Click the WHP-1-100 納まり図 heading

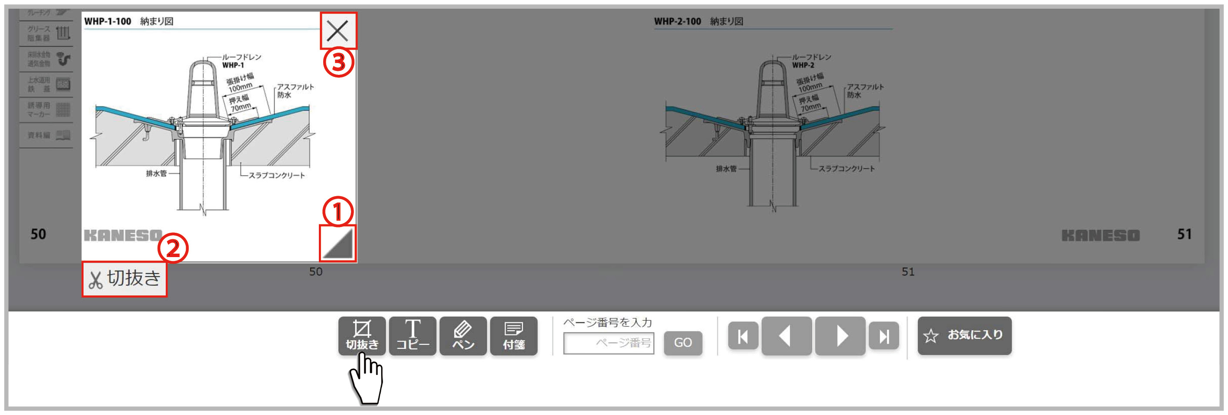pyautogui.click(x=129, y=21)
